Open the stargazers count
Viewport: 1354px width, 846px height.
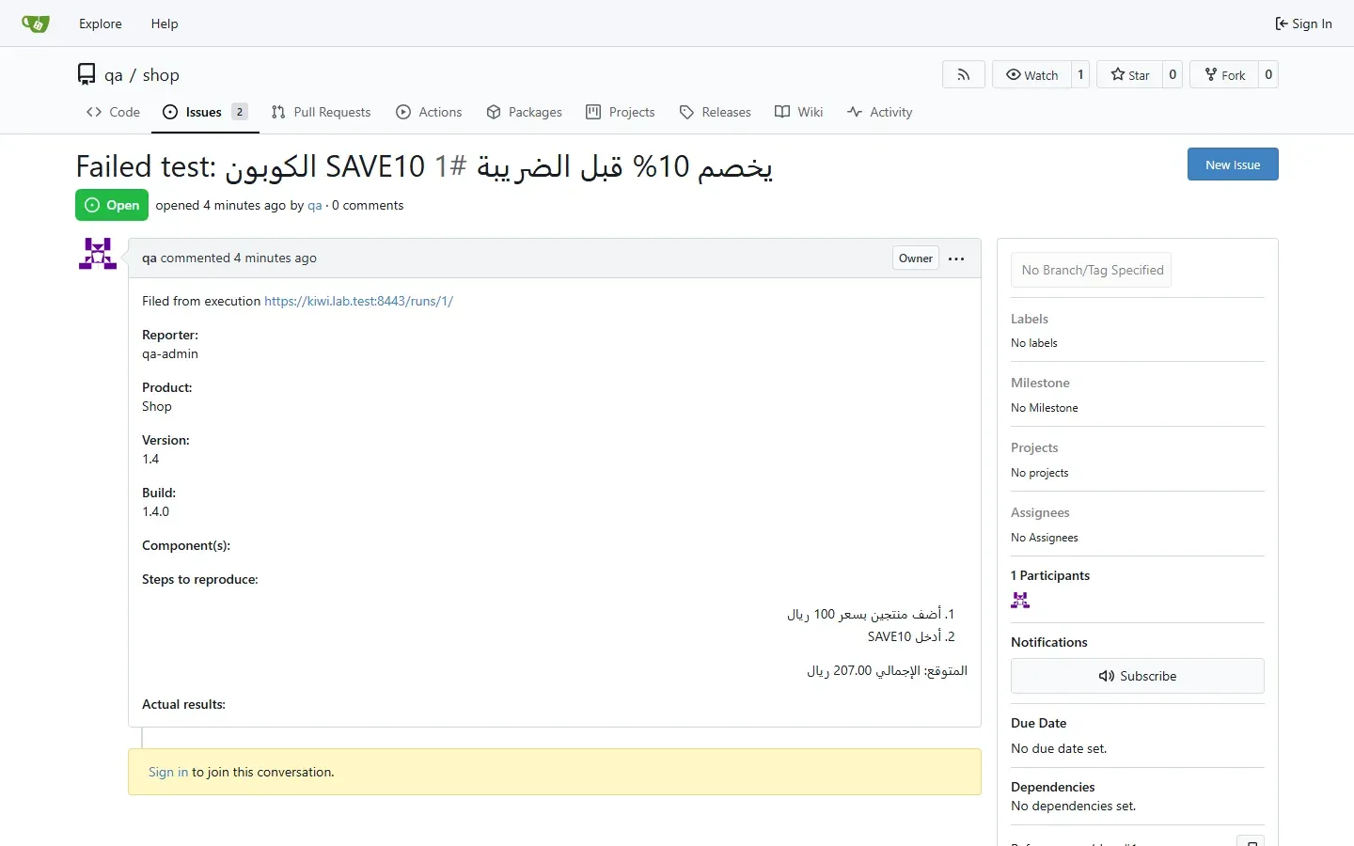[x=1173, y=75]
